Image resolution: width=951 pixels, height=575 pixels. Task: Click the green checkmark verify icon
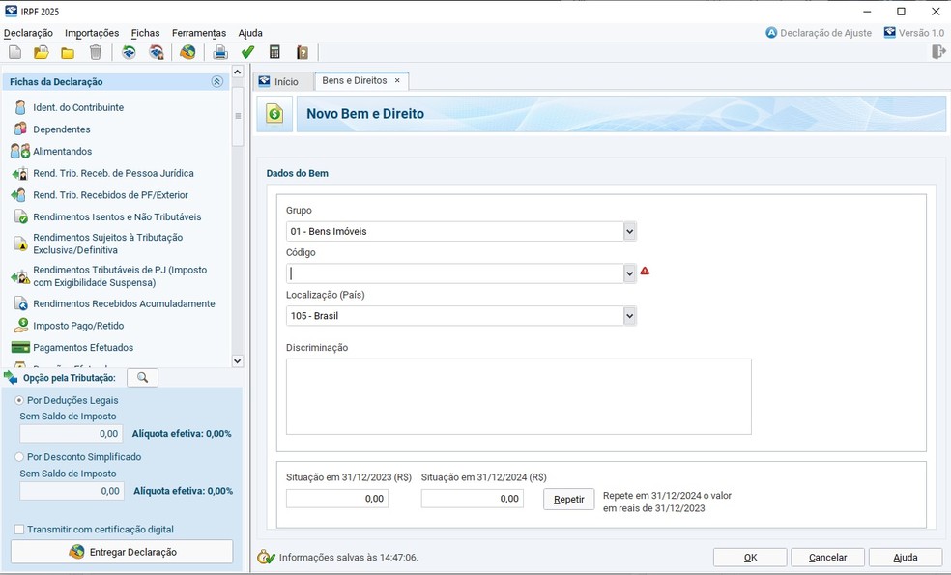(x=247, y=53)
